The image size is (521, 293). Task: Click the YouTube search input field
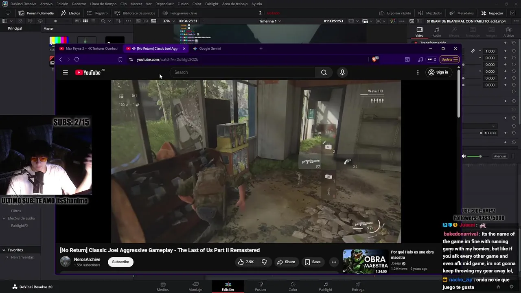[242, 72]
